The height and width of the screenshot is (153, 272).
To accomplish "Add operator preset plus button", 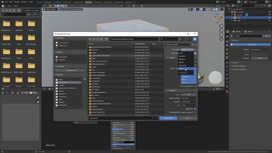I will (x=192, y=45).
